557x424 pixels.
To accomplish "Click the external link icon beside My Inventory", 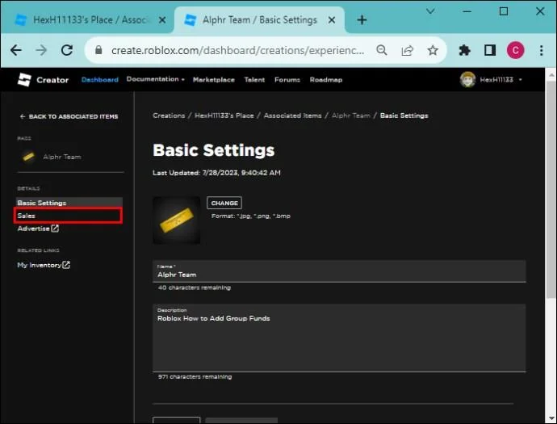I will [66, 265].
